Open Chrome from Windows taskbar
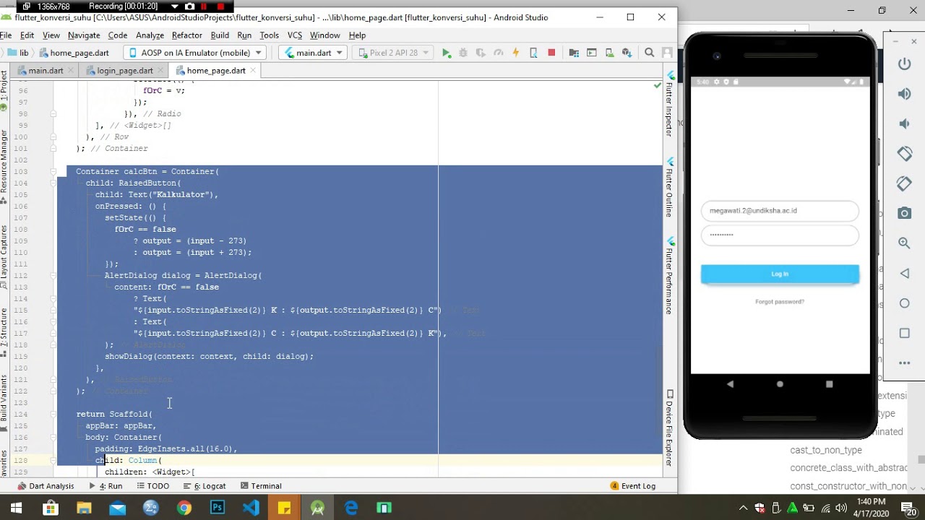 (x=184, y=508)
